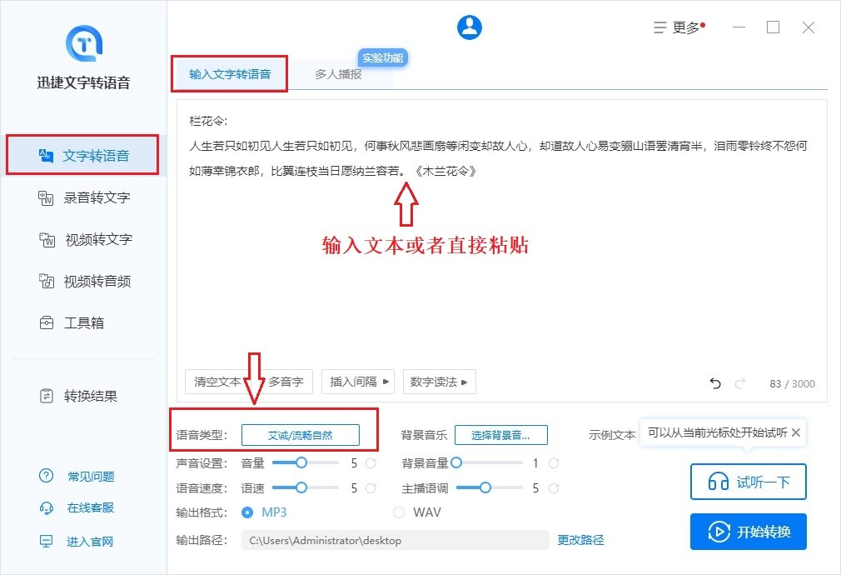Open 进入官网 link text

[x=90, y=542]
